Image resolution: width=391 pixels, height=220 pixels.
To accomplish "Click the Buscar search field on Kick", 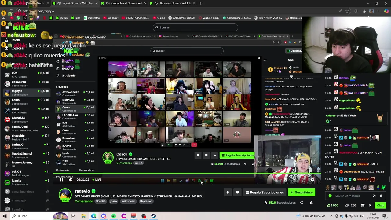I will pyautogui.click(x=195, y=28).
